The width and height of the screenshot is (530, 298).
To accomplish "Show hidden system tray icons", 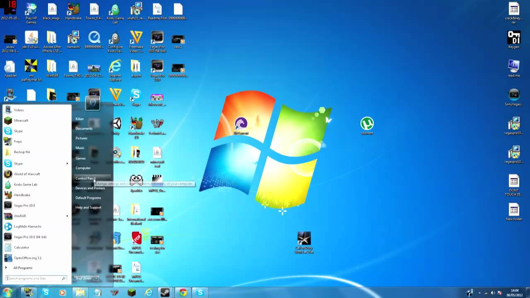I will tap(480, 293).
